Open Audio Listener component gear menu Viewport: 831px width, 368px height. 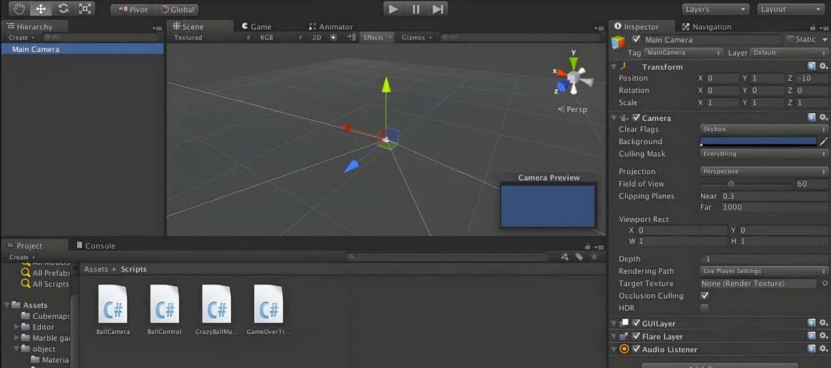(x=823, y=349)
